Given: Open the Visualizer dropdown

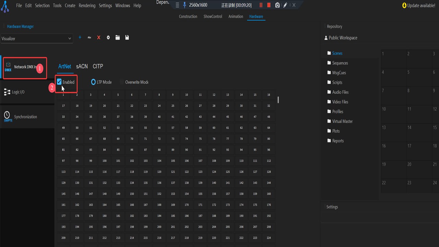Looking at the screenshot, I should click(36, 39).
